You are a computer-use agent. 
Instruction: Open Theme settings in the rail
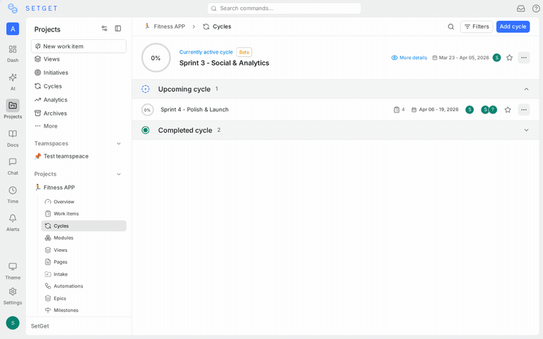[x=13, y=271]
